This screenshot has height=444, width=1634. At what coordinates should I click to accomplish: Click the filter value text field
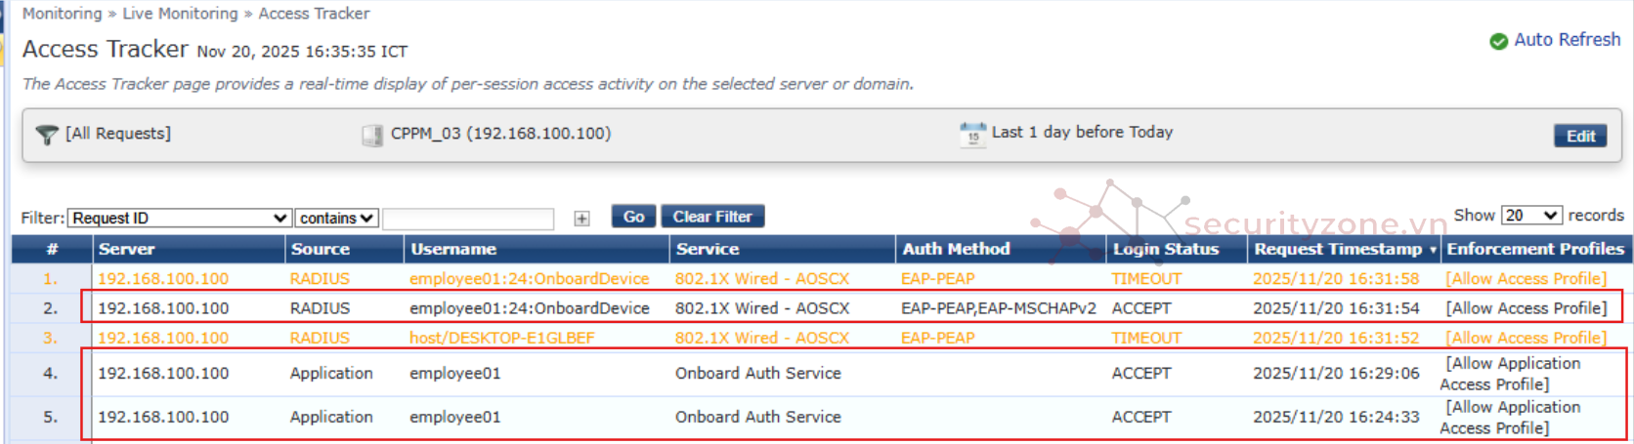(468, 218)
